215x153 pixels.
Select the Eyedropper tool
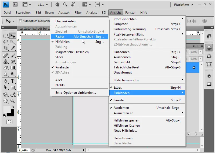13,48
